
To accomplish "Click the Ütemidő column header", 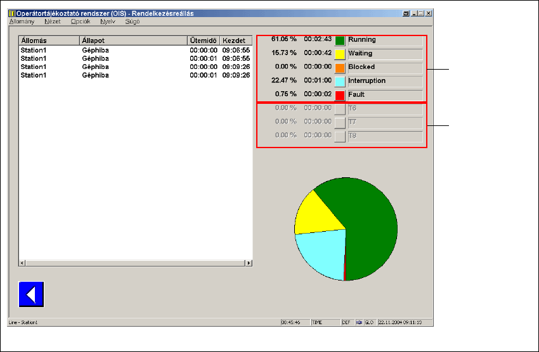I will coord(204,41).
